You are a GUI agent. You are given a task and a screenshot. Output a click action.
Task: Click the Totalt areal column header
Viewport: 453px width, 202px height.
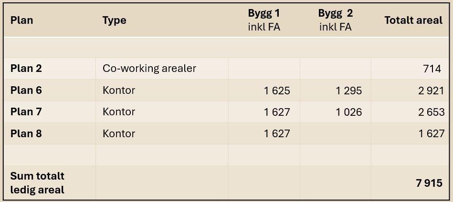(413, 20)
